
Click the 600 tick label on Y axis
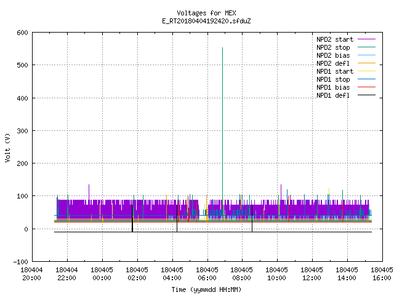pyautogui.click(x=22, y=33)
